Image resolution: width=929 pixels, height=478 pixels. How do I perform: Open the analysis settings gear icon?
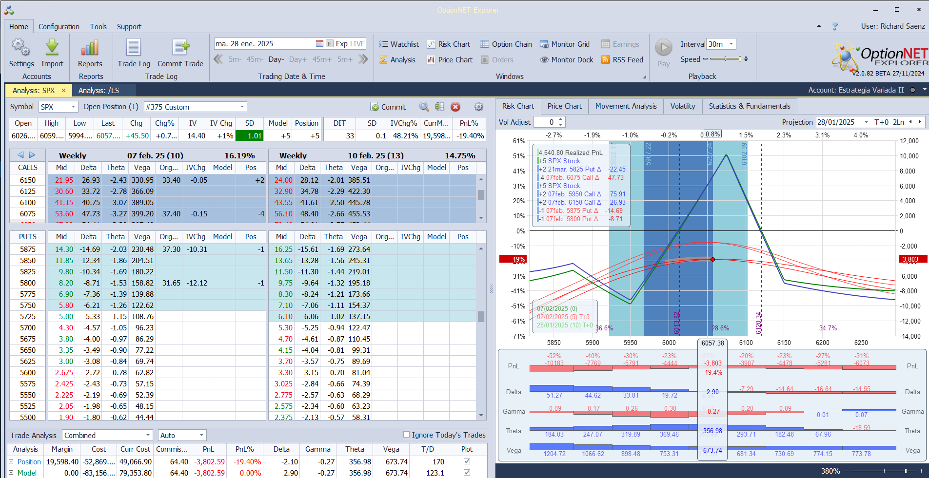(479, 107)
